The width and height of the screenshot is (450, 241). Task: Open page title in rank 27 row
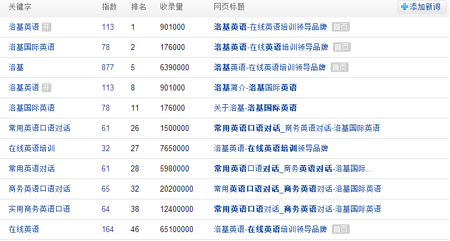pos(271,148)
